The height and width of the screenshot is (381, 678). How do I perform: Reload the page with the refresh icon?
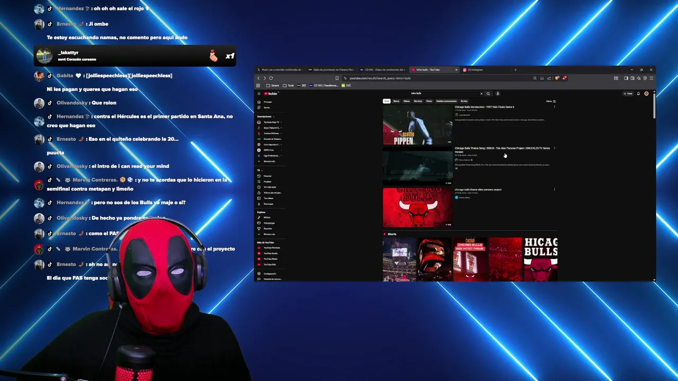point(271,78)
